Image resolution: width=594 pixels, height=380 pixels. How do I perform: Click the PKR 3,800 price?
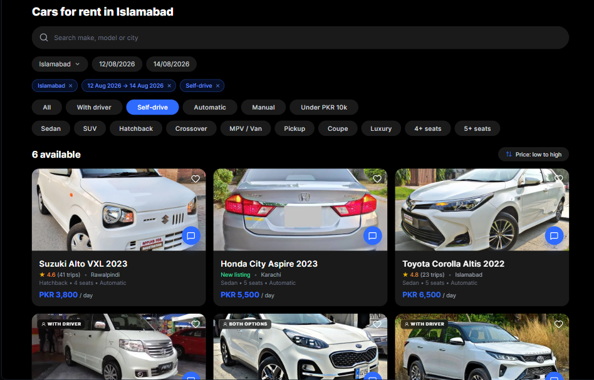(x=58, y=295)
